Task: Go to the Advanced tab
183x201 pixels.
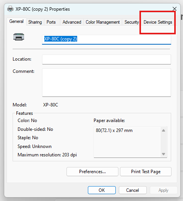Action: tap(72, 22)
